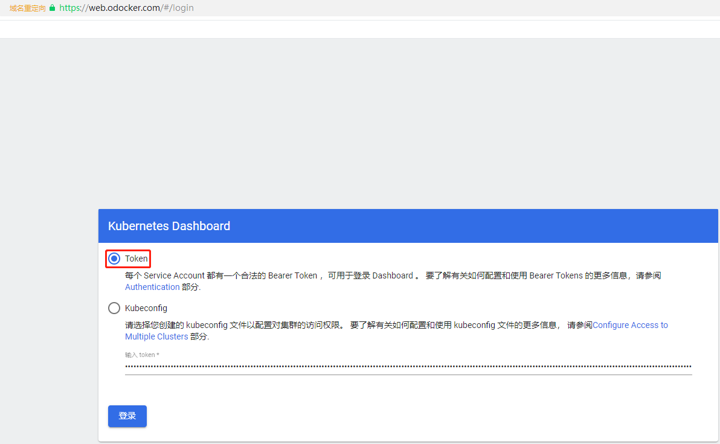Select the Kubeconfig radio button

(x=114, y=308)
